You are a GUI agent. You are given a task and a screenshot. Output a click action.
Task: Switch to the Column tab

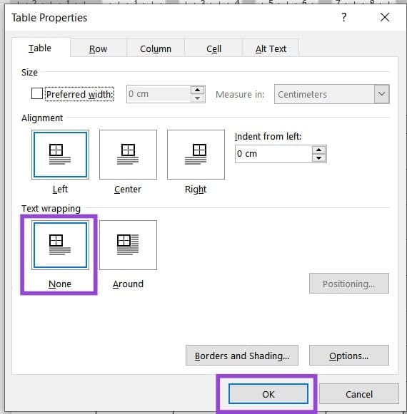pos(156,48)
